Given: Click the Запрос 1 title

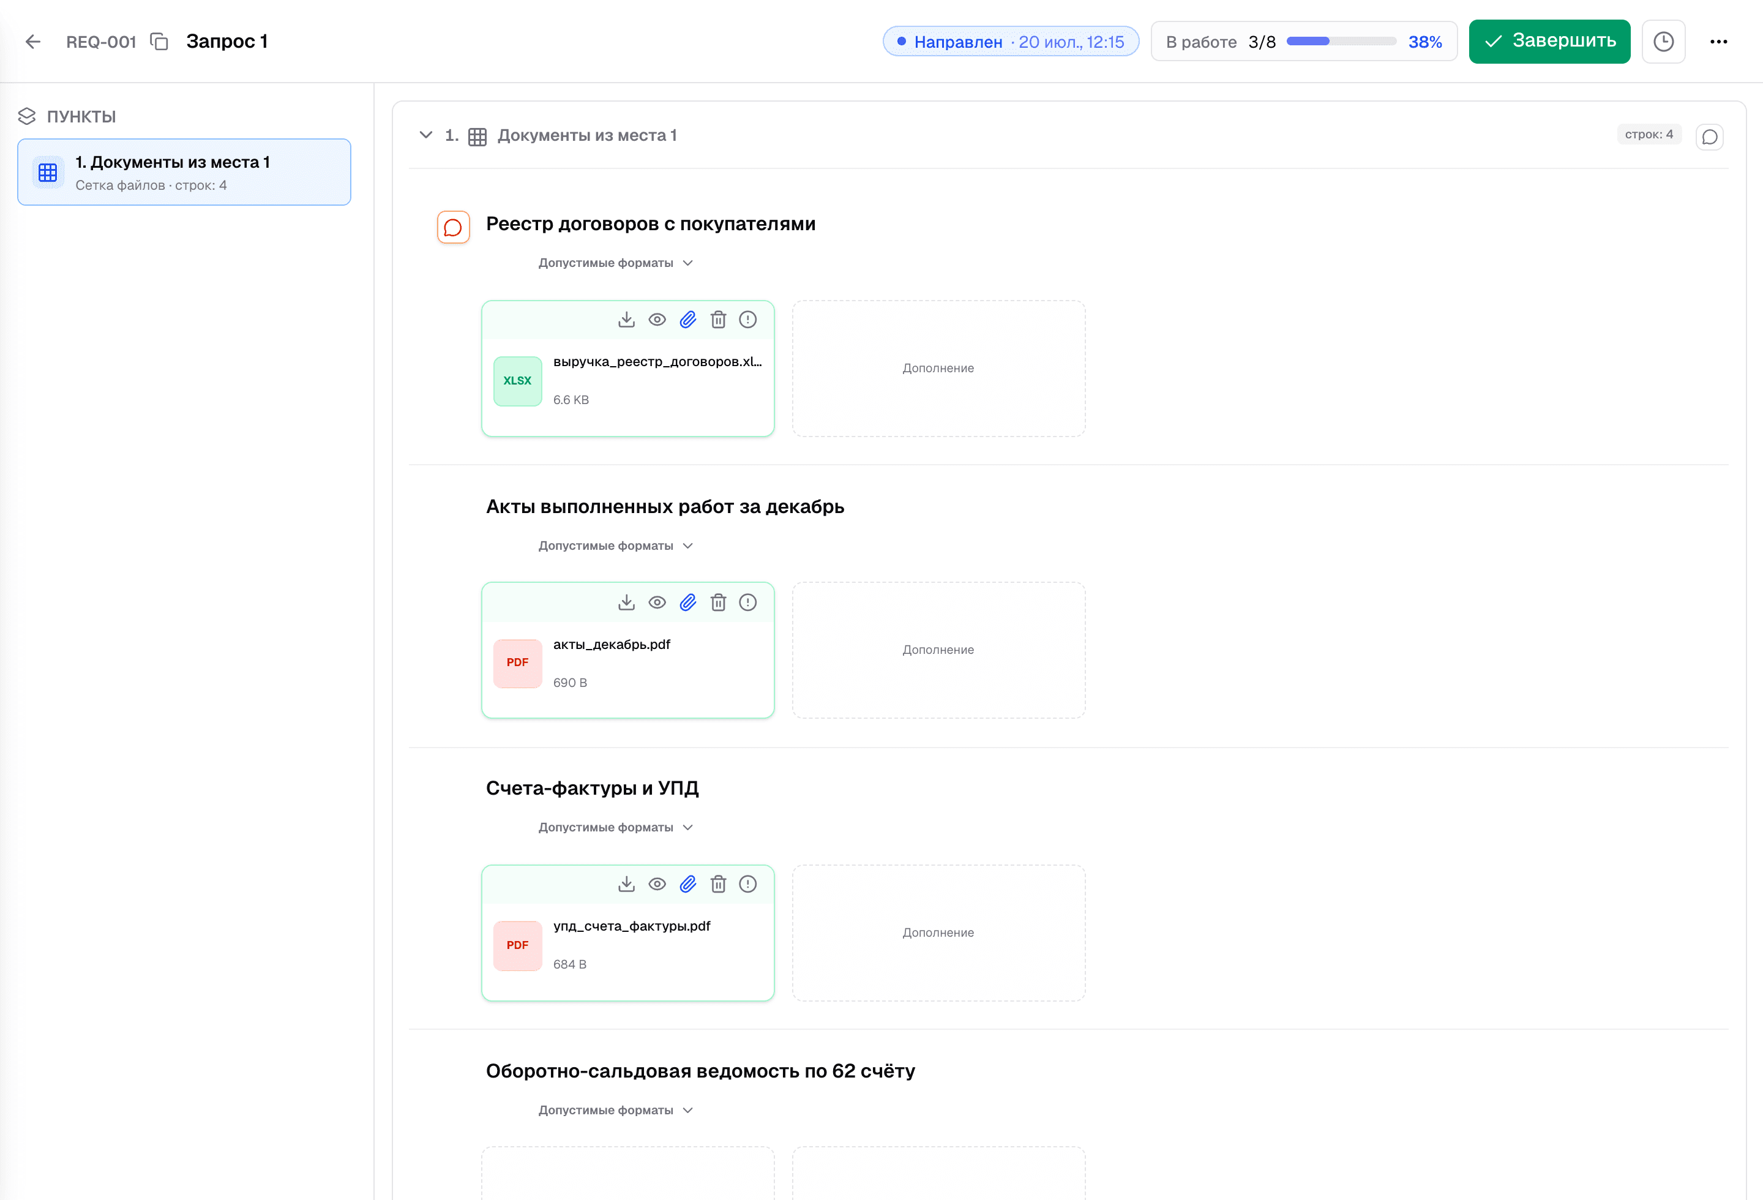Looking at the screenshot, I should click(227, 42).
